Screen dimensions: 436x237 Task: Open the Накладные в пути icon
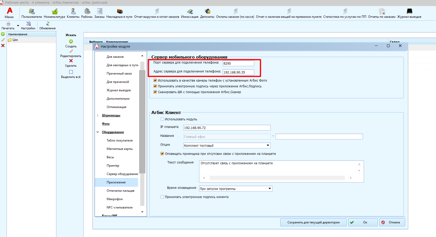pos(119,11)
